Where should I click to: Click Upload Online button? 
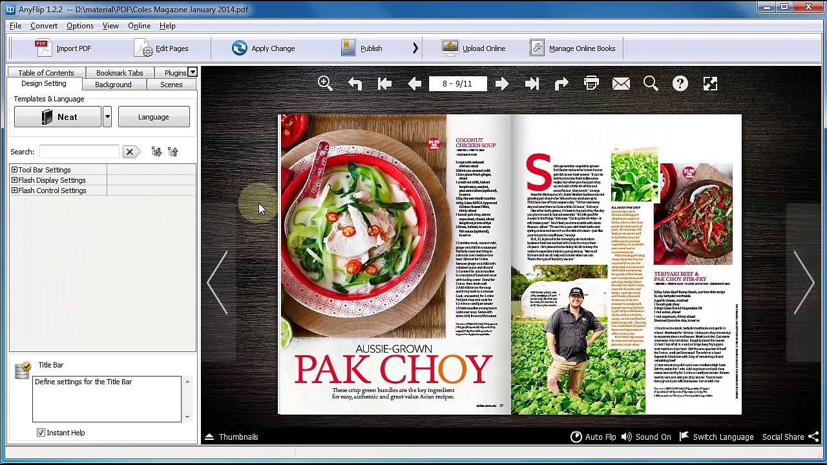coord(474,48)
